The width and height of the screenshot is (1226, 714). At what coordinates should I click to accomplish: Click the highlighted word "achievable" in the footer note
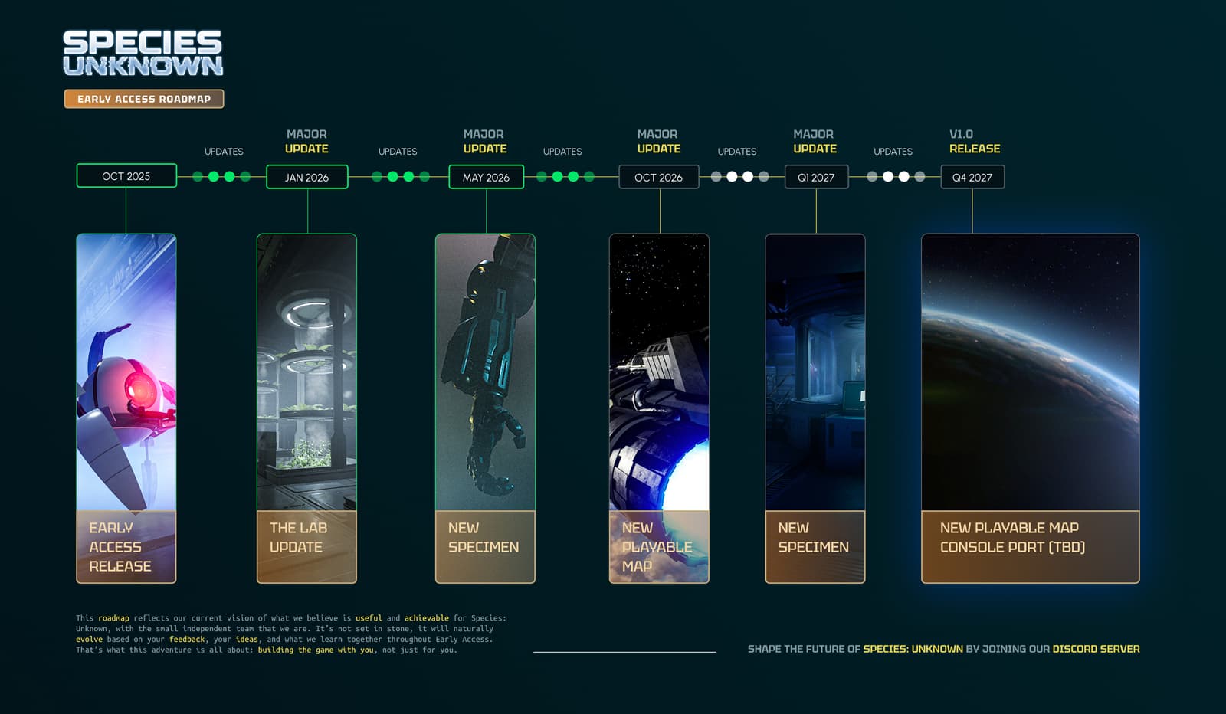pos(427,618)
